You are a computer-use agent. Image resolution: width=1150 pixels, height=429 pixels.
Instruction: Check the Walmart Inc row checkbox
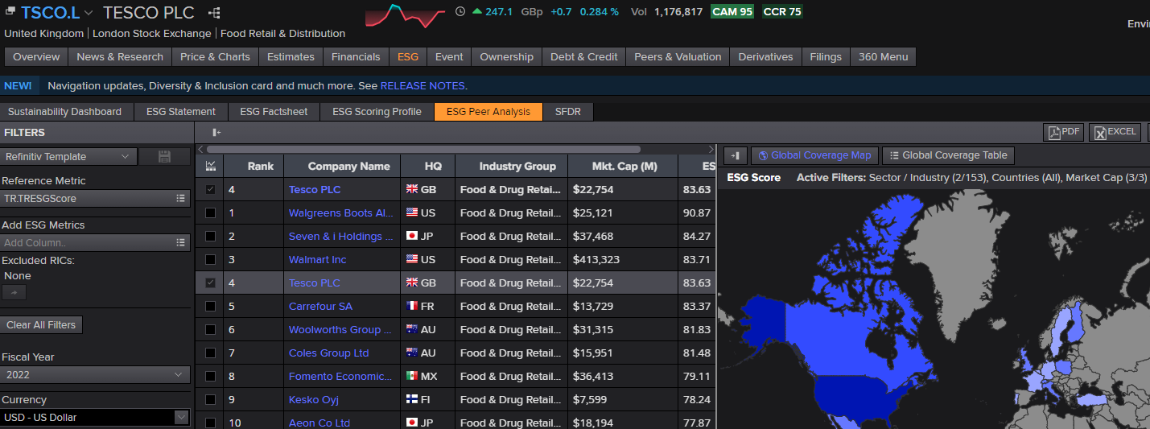[x=210, y=259]
